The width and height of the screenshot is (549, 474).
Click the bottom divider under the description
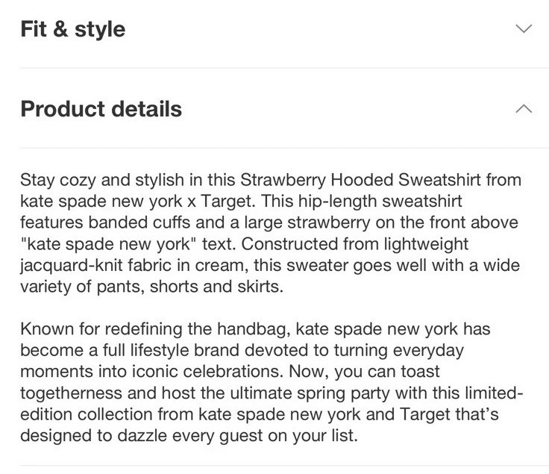(284, 466)
